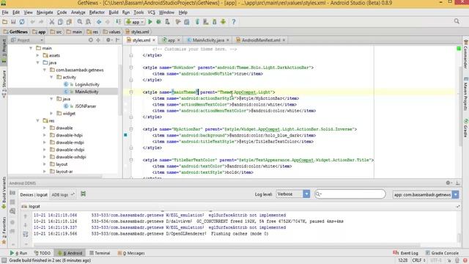Fold the MyActionBar style block in the gutter

click(131, 129)
